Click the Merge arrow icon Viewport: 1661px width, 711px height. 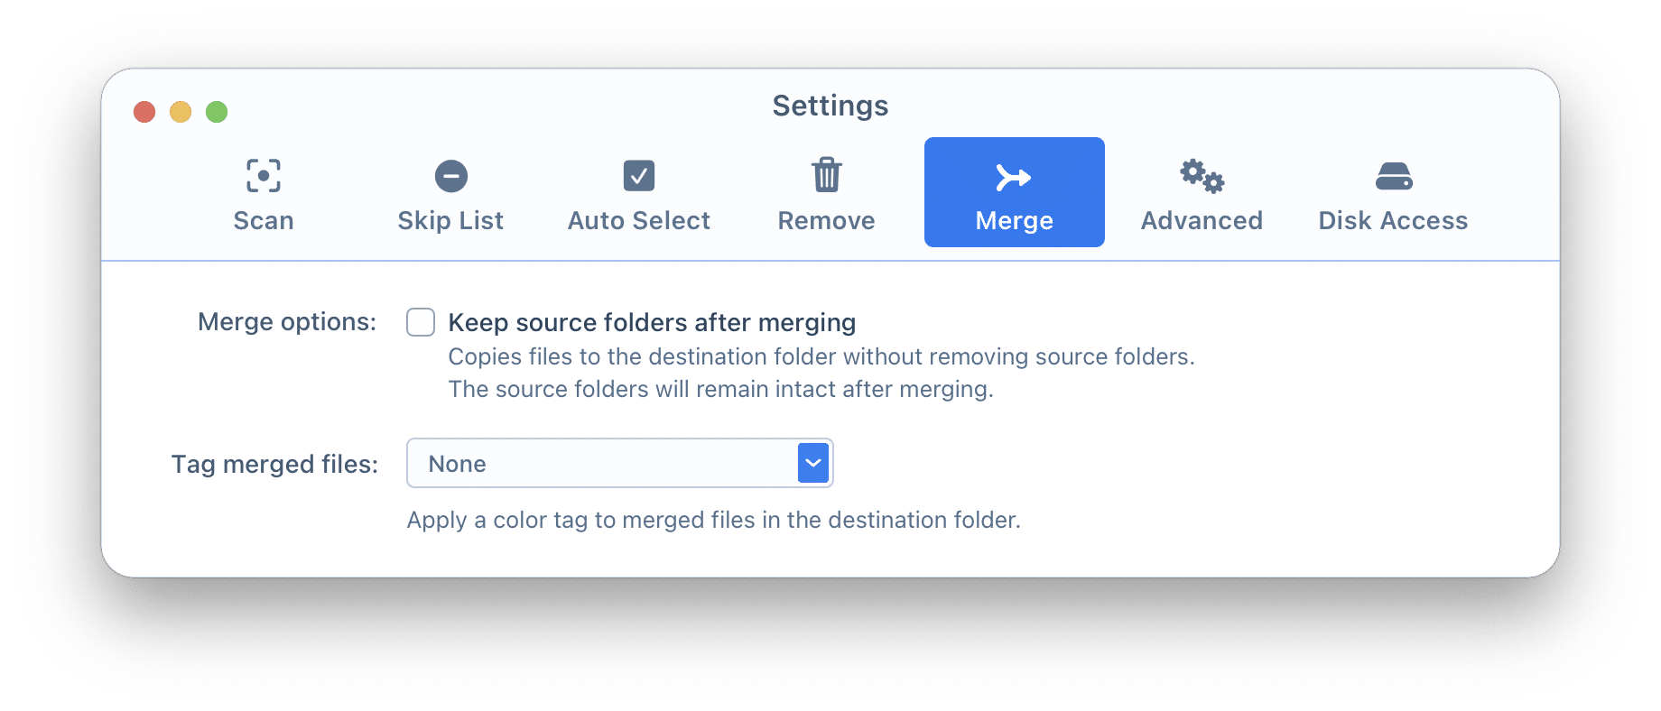pyautogui.click(x=1013, y=178)
